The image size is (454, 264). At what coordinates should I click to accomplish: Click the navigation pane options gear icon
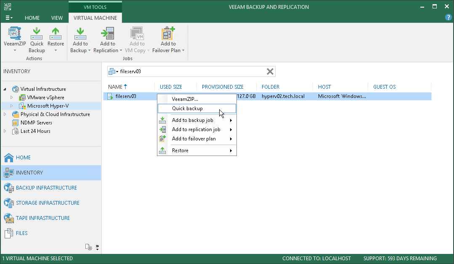[x=89, y=247]
